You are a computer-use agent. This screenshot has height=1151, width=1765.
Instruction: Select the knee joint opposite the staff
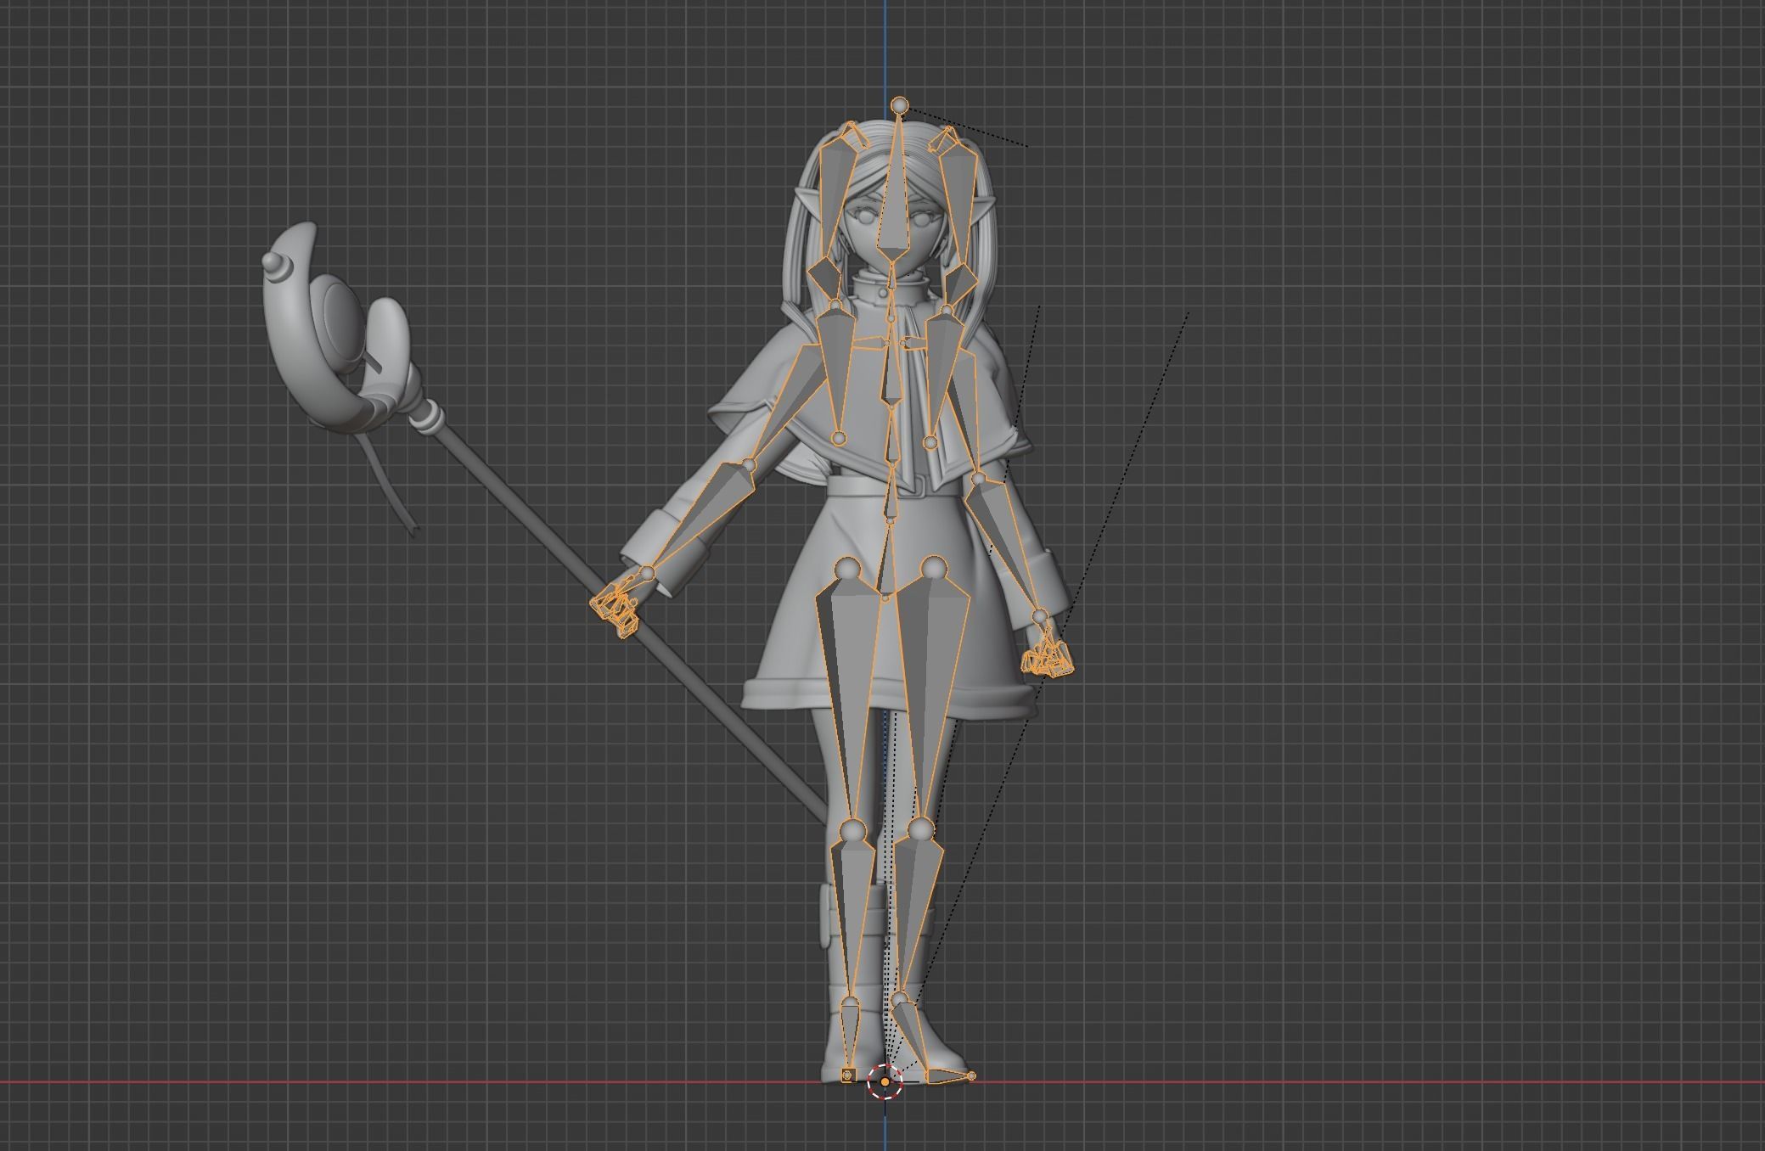(920, 828)
